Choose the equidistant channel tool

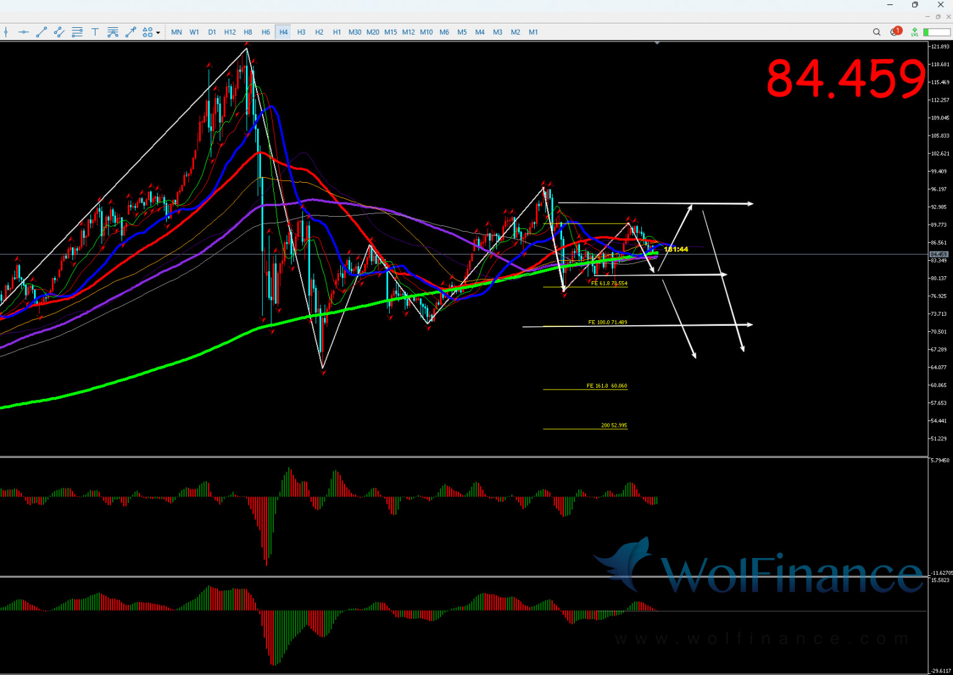point(59,32)
